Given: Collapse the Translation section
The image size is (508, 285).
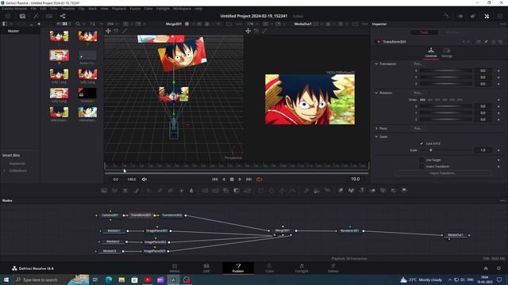Looking at the screenshot, I should coord(376,64).
